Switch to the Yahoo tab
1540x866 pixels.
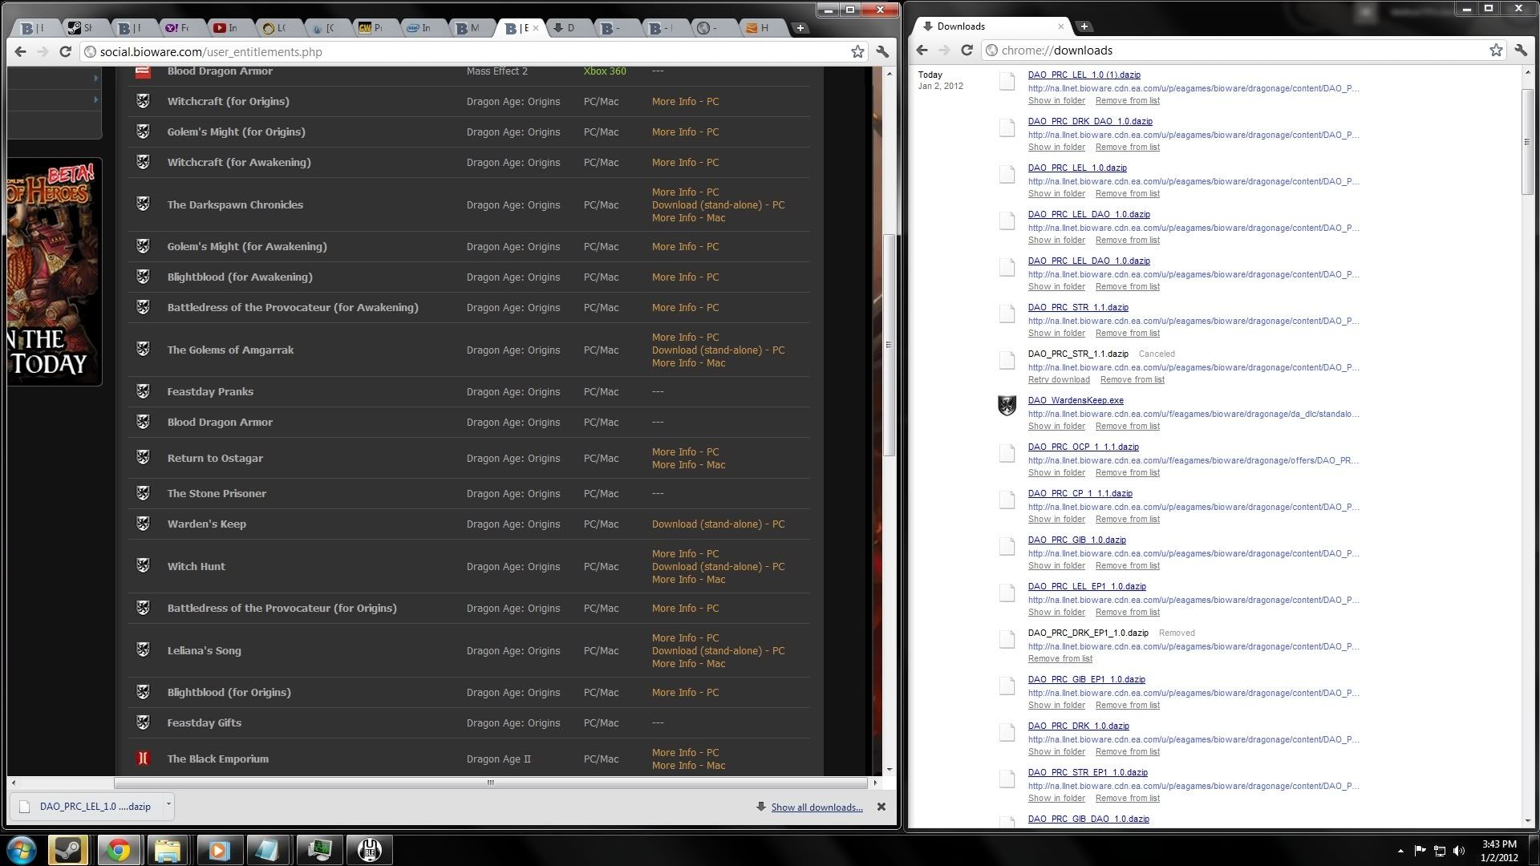(176, 28)
